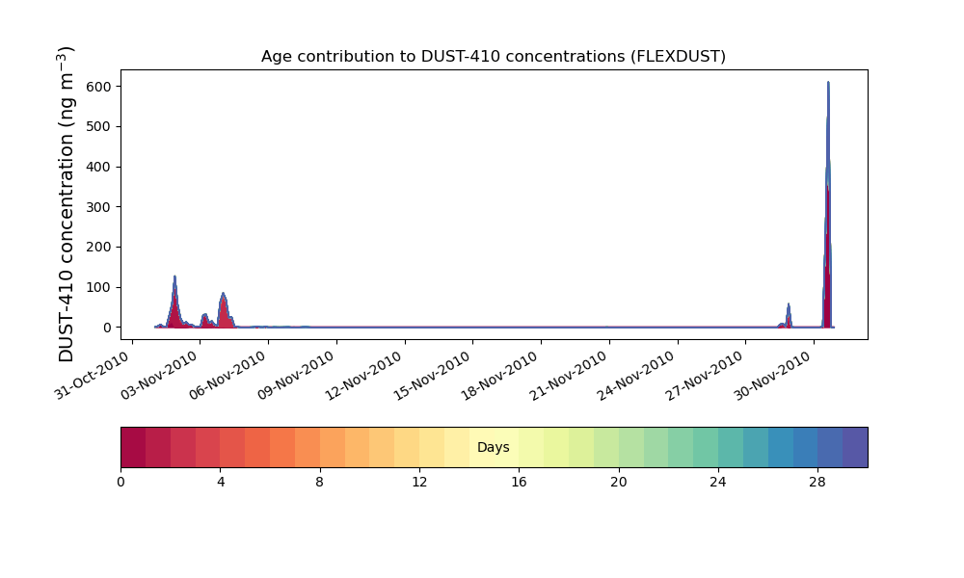Click the chart title mentioning FLEXDUST
This screenshot has height=578, width=964.
[494, 57]
